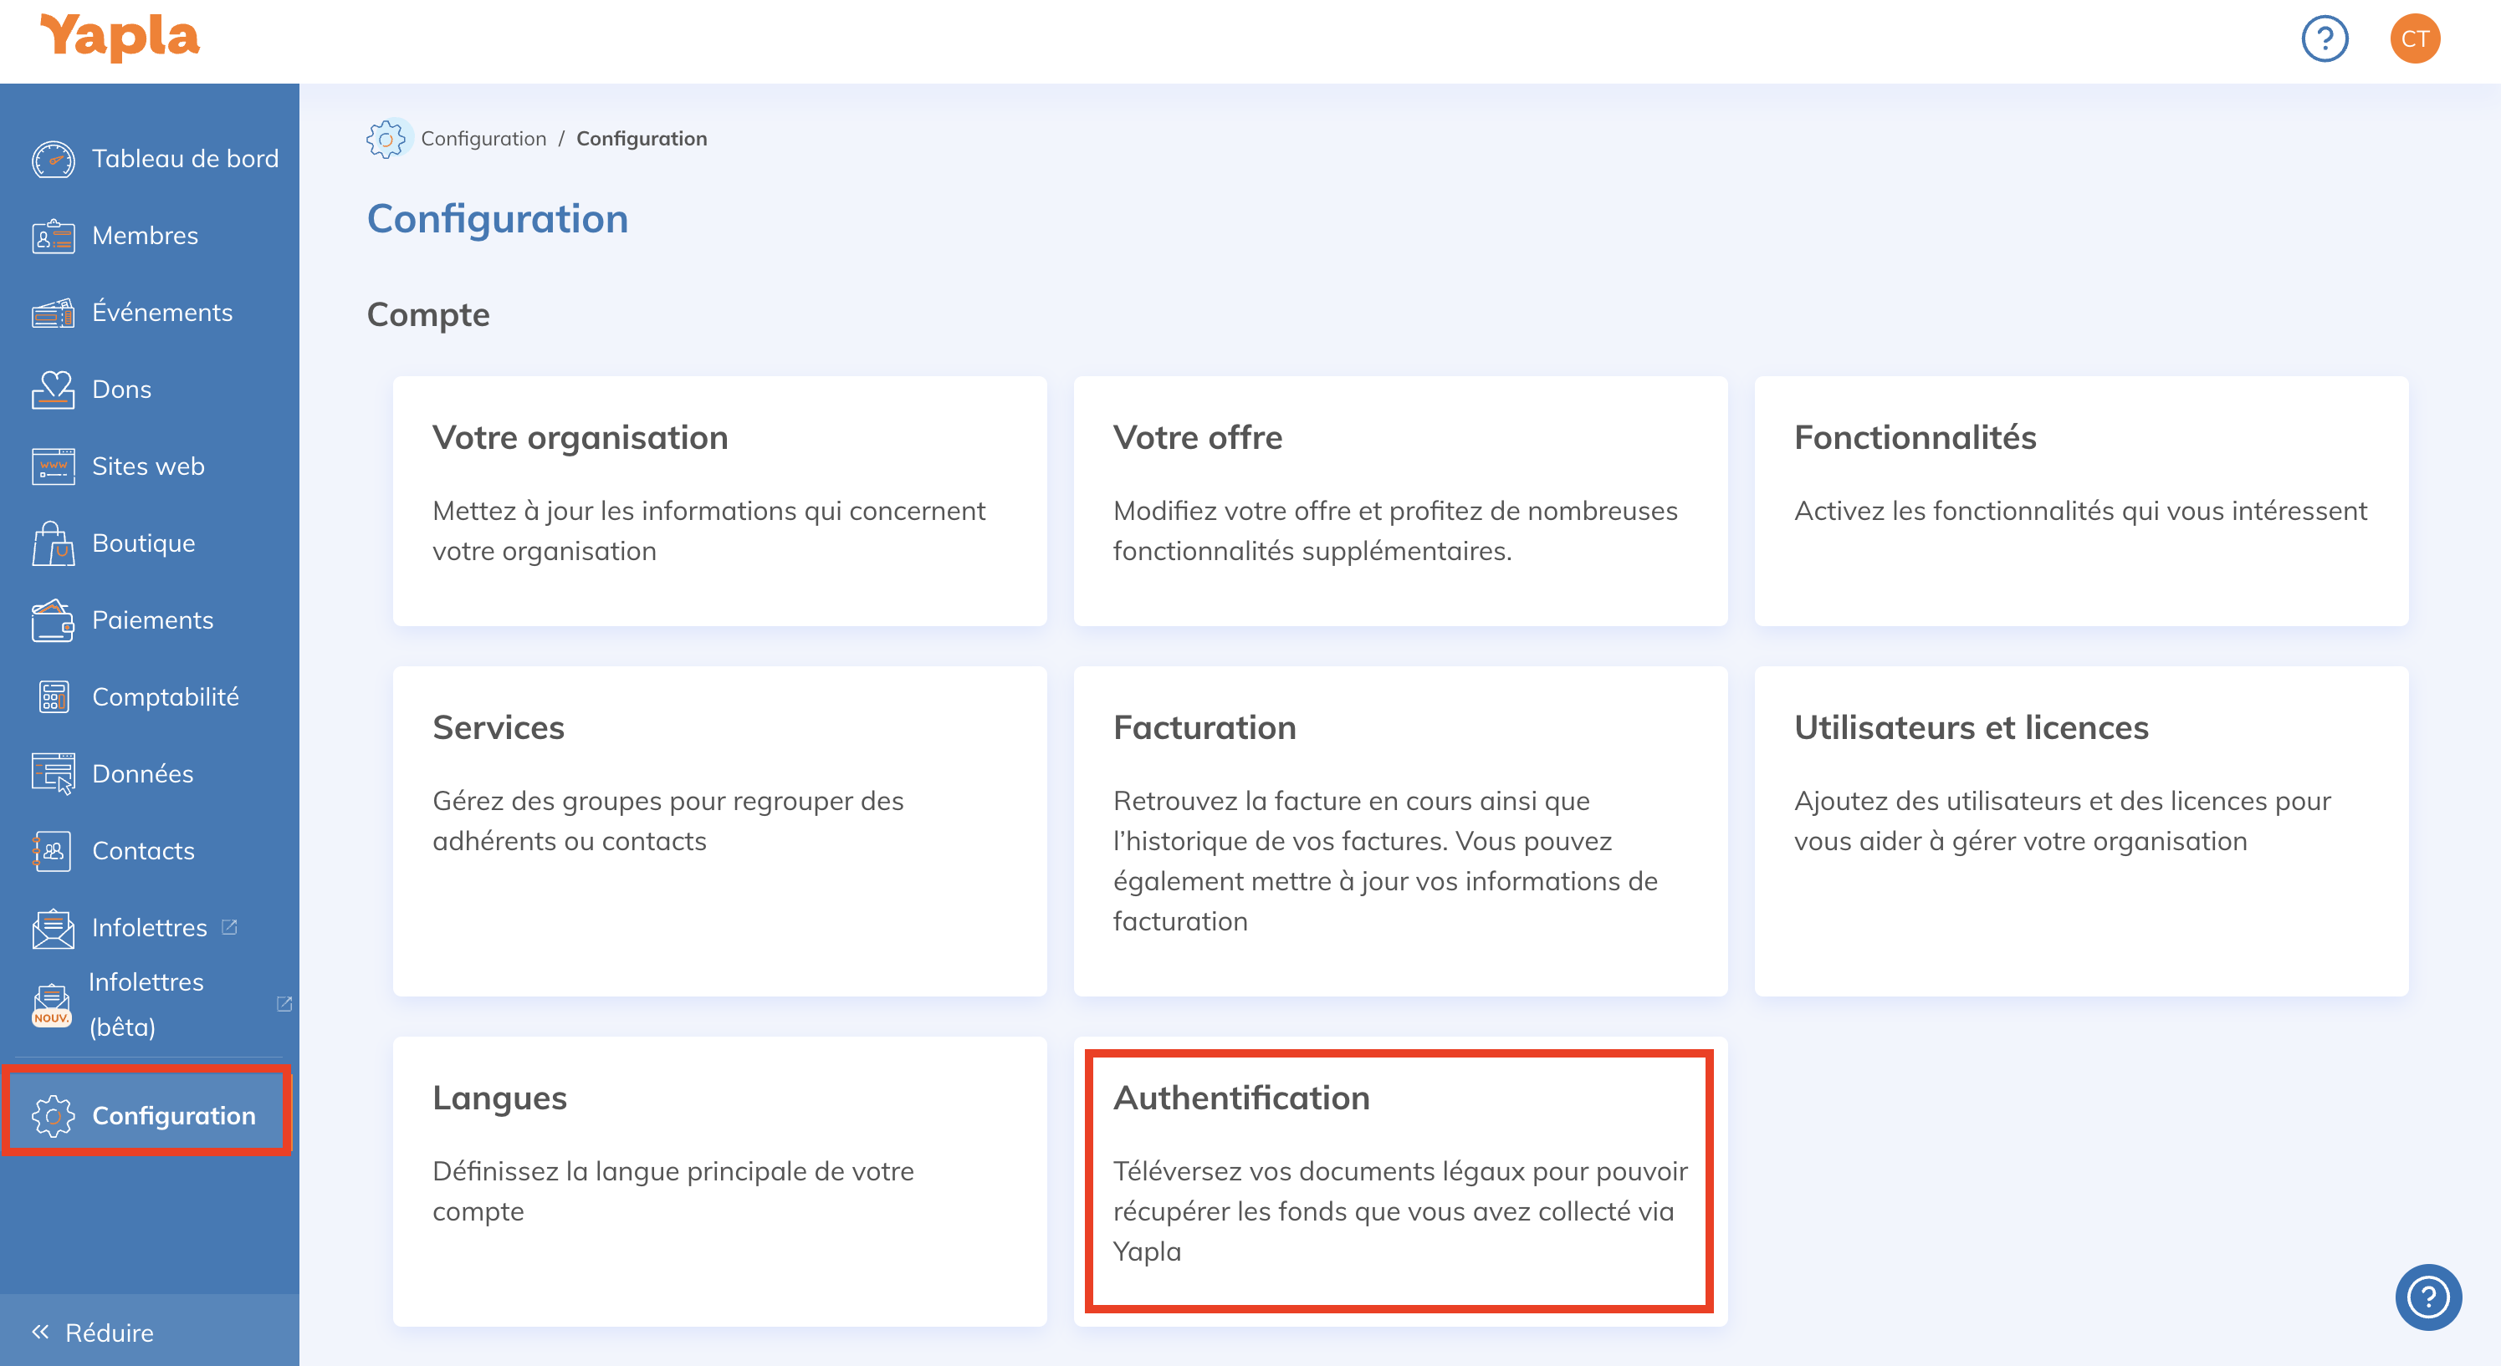Click the Membres ID card icon
Screen dimensions: 2501x1366
pyautogui.click(x=53, y=236)
